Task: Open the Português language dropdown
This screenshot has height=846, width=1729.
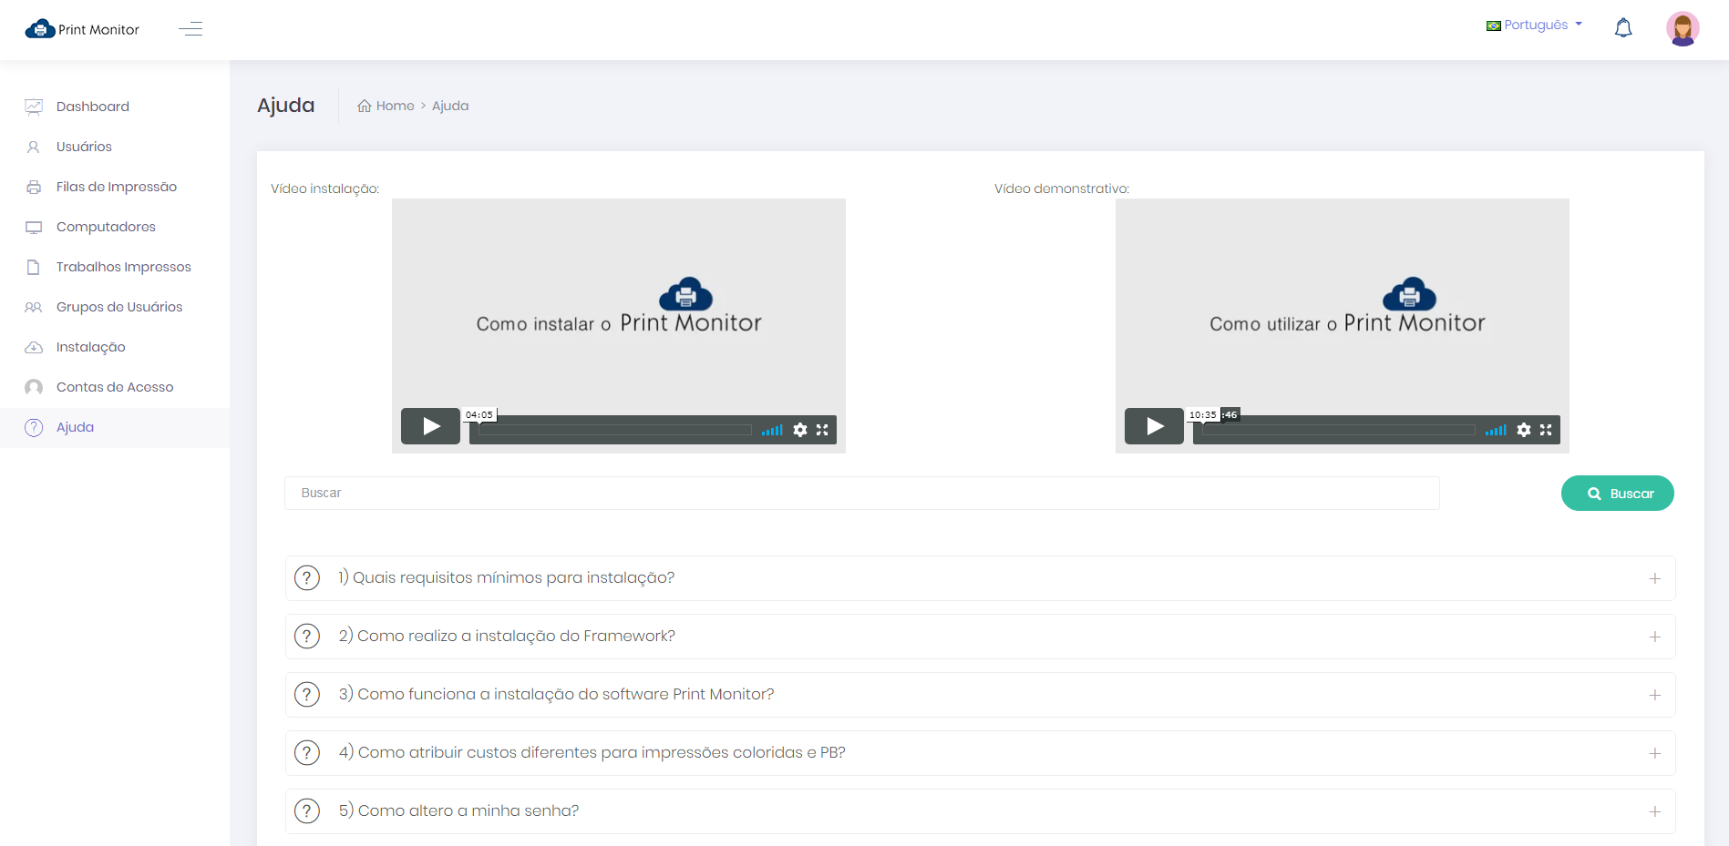Action: click(x=1535, y=25)
